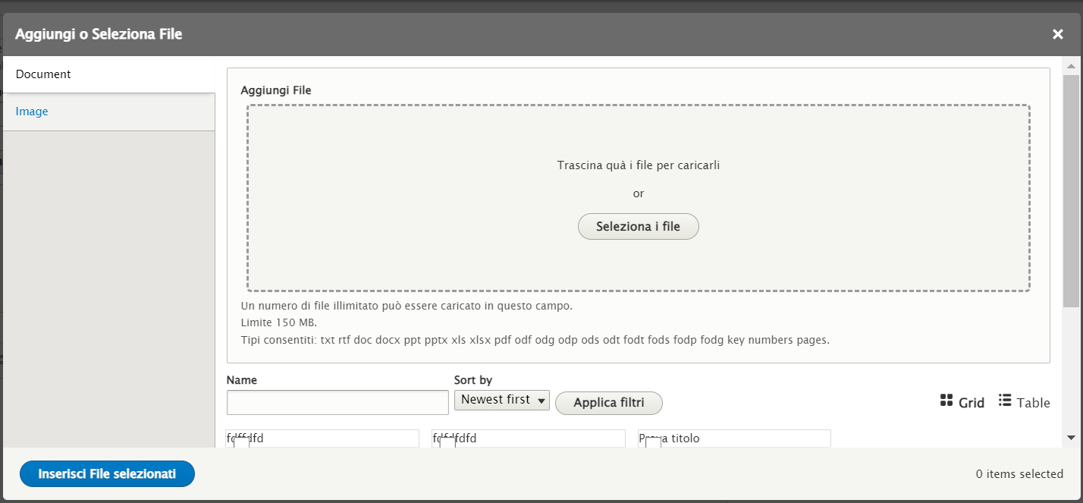Viewport: 1083px width, 503px height.
Task: Click the scrollbar up arrow
Action: pyautogui.click(x=1070, y=63)
